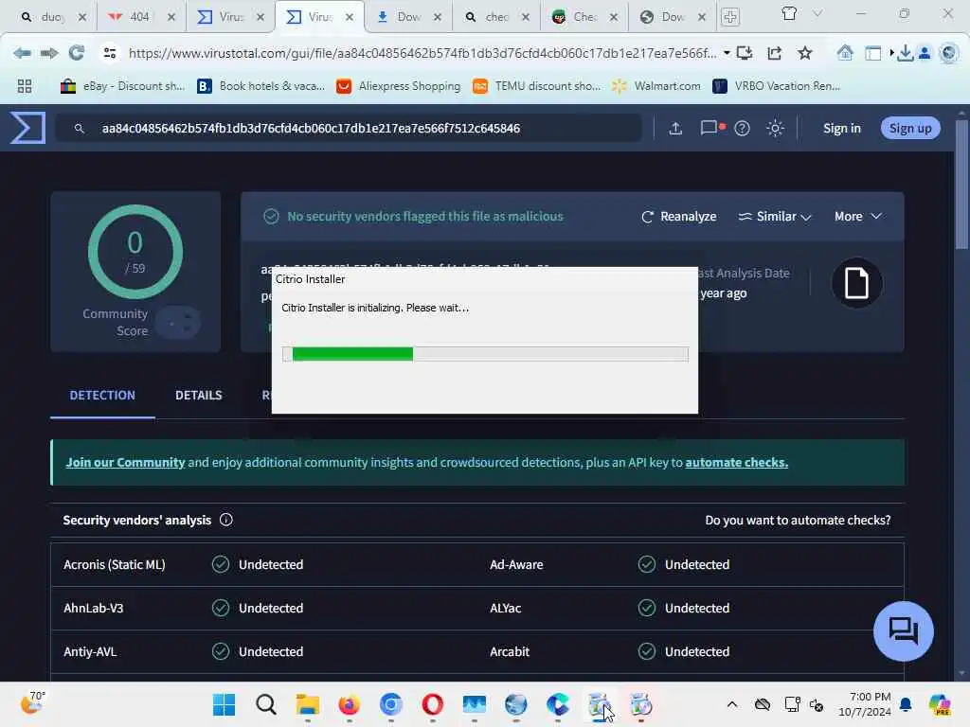This screenshot has width=970, height=727.
Task: Click the VirusTotal logo icon
Action: [27, 128]
